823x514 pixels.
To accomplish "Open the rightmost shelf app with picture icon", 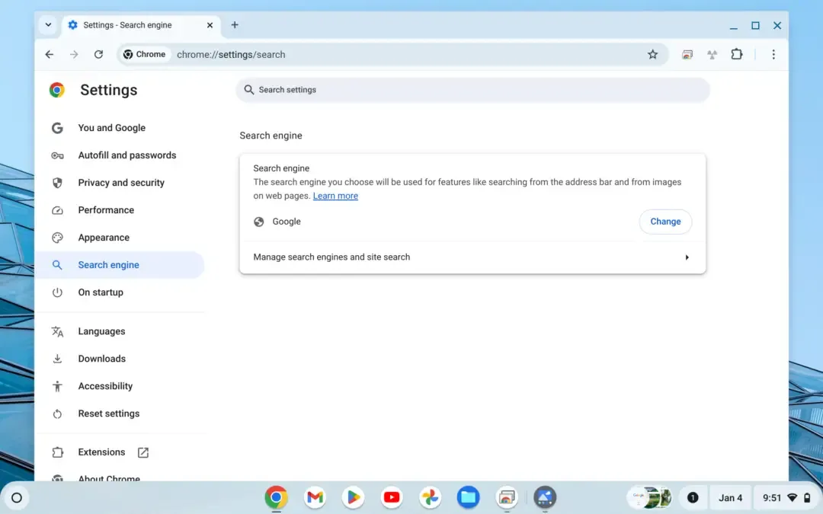I will pos(545,497).
